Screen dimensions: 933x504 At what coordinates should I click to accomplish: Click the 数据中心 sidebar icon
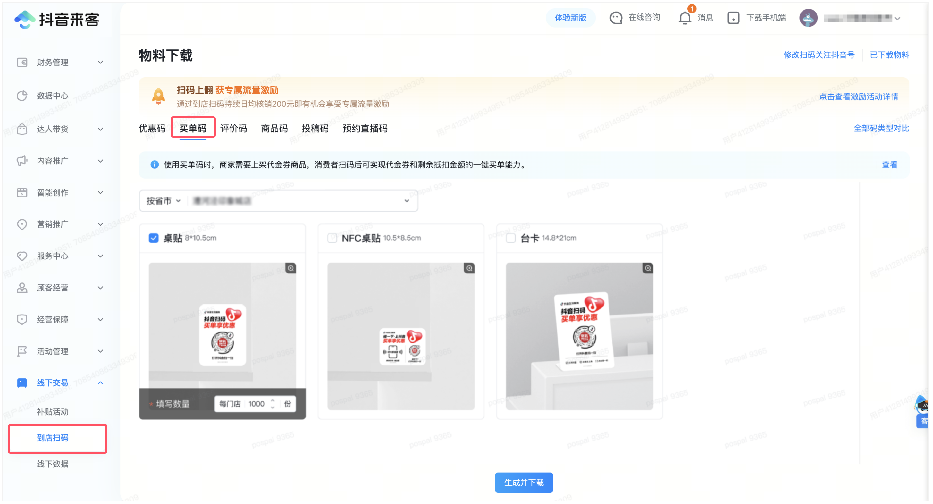(x=22, y=96)
